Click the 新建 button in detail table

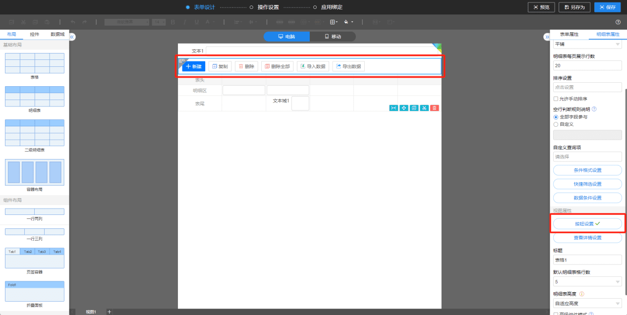point(194,66)
